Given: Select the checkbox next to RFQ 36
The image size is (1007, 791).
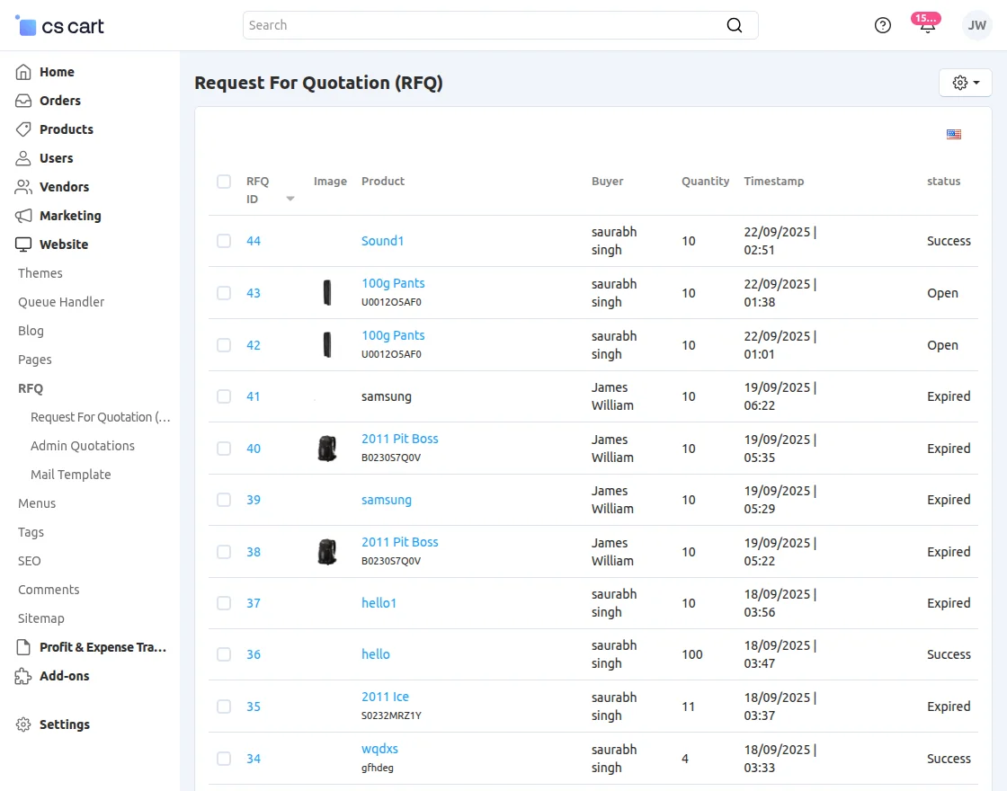Looking at the screenshot, I should (x=224, y=654).
